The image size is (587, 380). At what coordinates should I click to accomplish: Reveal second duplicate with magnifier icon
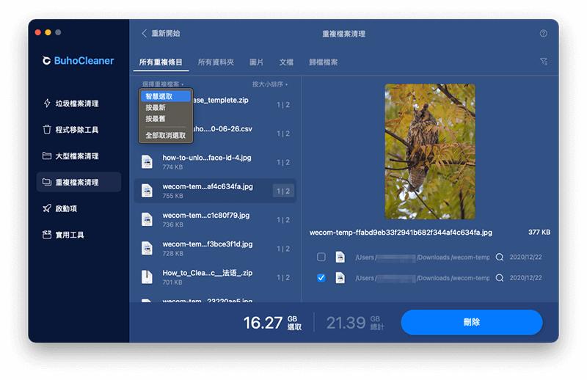pos(500,278)
